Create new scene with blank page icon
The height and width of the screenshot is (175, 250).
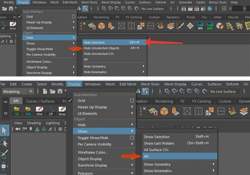click(x=45, y=91)
